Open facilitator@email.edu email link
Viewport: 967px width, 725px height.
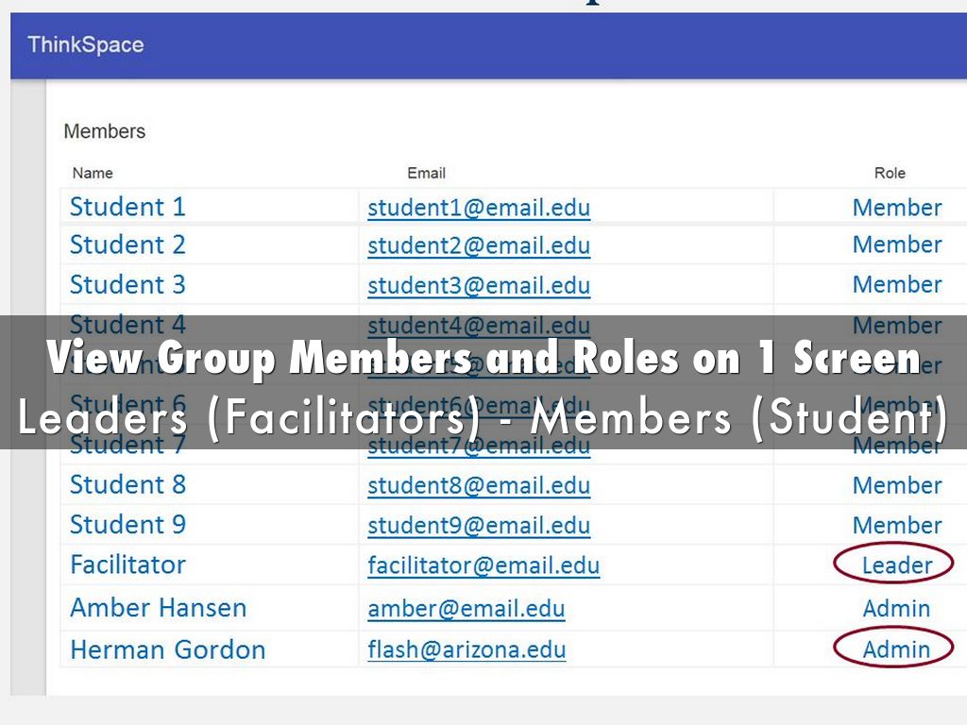tap(483, 565)
